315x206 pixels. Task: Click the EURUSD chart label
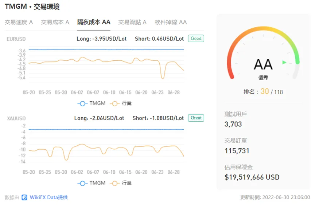(x=16, y=39)
